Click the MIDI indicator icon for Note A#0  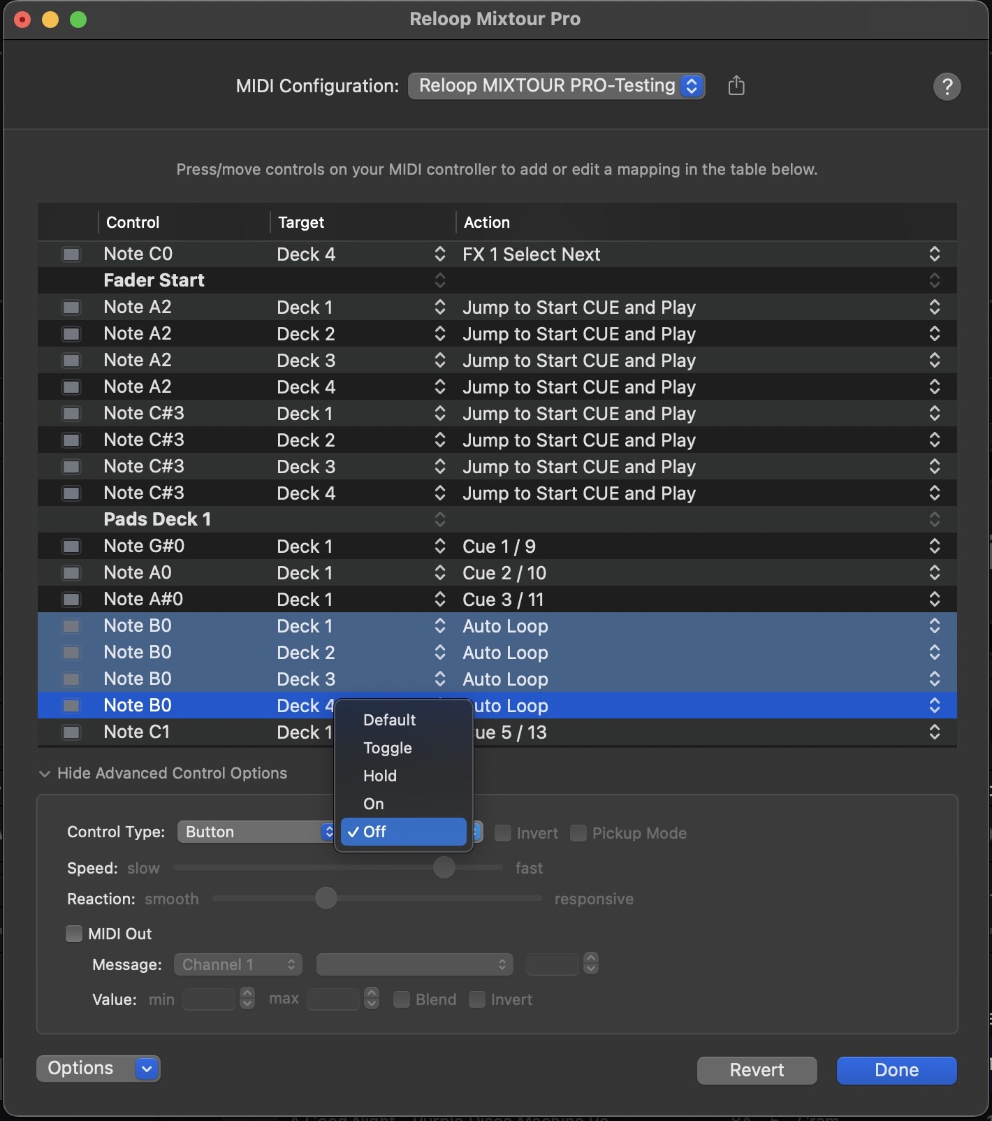[71, 600]
